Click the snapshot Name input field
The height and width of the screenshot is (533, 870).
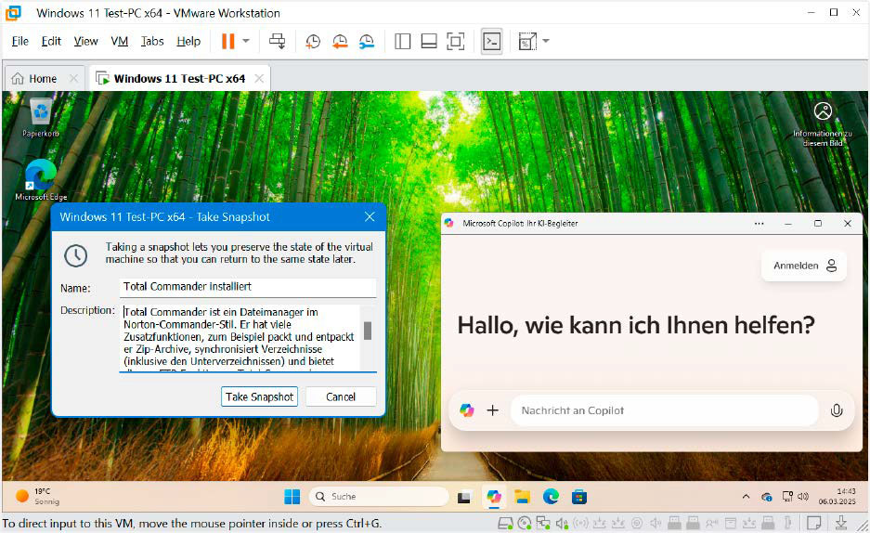248,287
